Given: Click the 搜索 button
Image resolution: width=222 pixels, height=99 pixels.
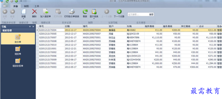Looking at the screenshot, I should click(151, 15).
